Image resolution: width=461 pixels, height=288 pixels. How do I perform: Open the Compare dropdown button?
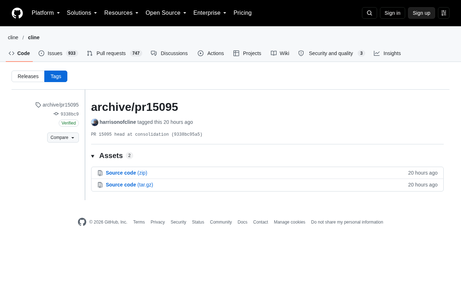[63, 138]
